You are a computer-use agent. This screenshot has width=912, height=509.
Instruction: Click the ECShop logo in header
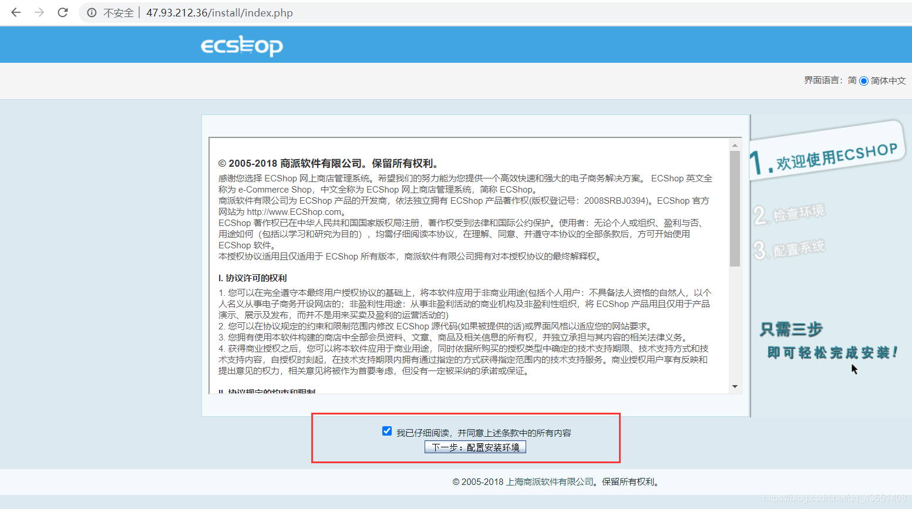tap(241, 45)
